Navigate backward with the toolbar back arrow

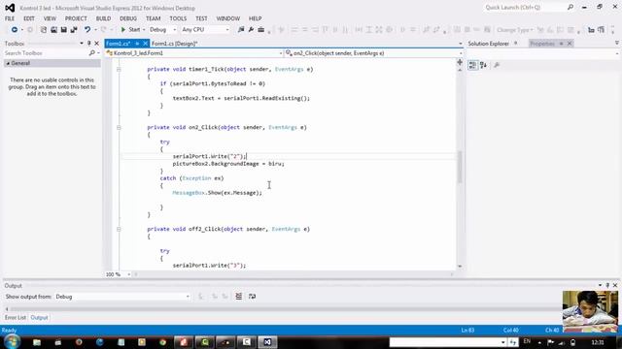click(15, 30)
